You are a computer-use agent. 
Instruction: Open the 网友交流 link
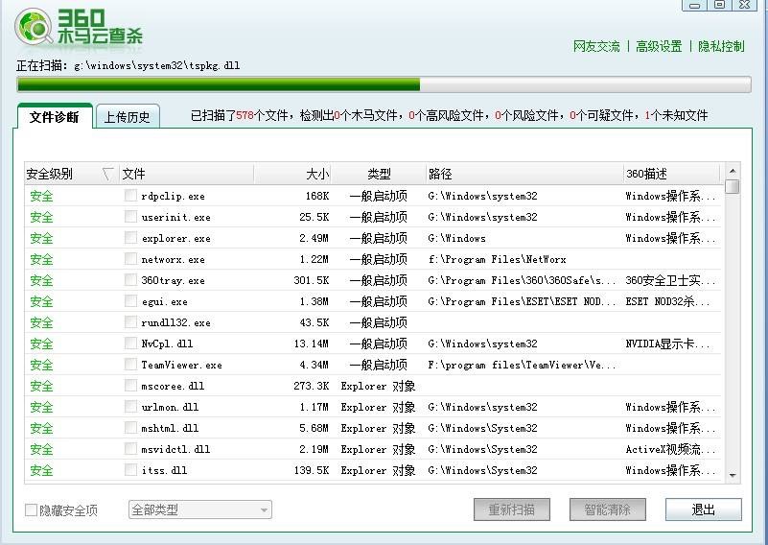[x=596, y=46]
